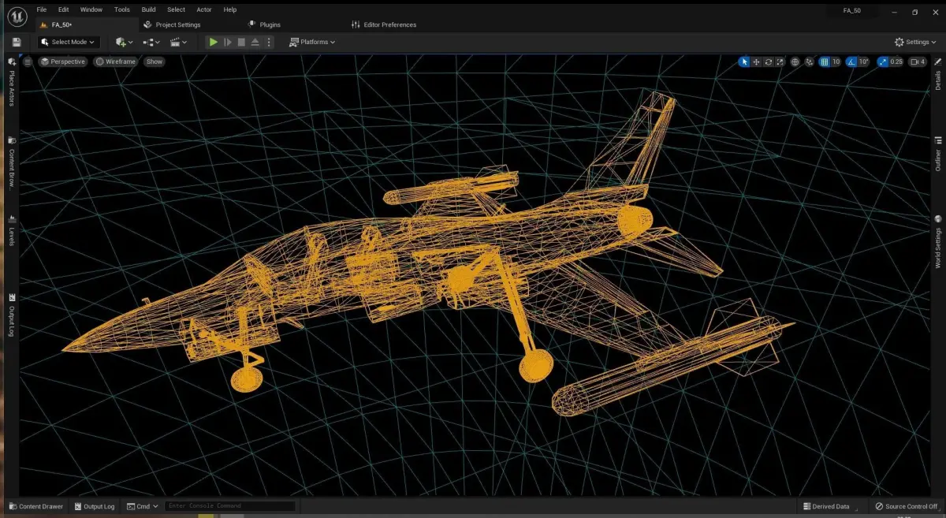The width and height of the screenshot is (946, 518).
Task: Open the viewport Show flags menu
Action: (x=155, y=61)
